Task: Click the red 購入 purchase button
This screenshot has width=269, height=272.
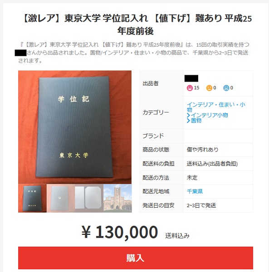Action: pos(135,258)
